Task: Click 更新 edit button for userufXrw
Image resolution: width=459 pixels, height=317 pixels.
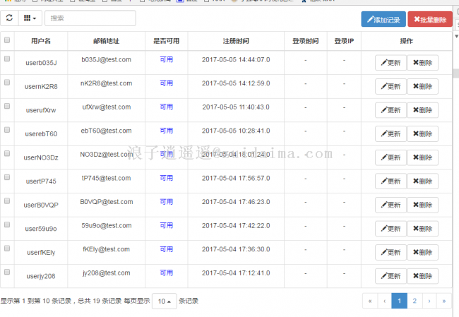Action: (x=391, y=110)
